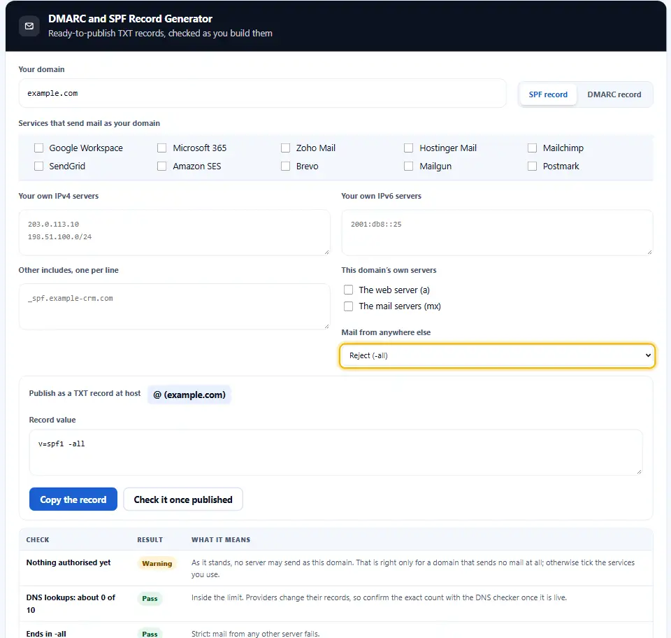This screenshot has width=671, height=638.
Task: Click the CHECK column header
Action: pyautogui.click(x=38, y=539)
